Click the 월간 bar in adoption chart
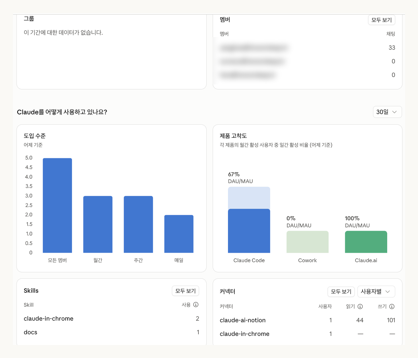Screen dimensions: 418x358 [x=98, y=224]
